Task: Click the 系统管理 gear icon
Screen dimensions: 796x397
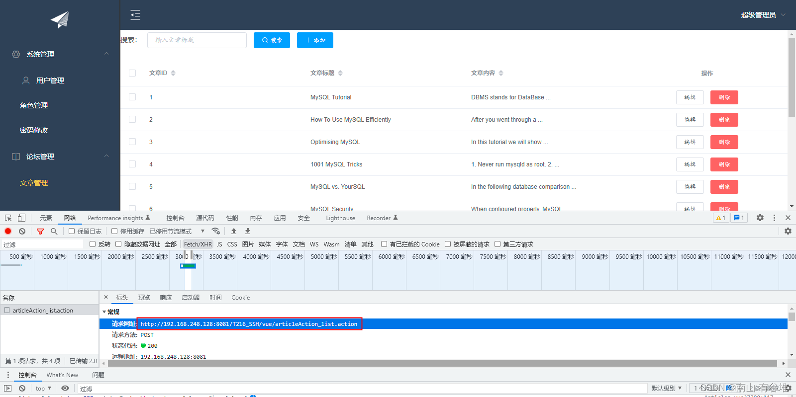Action: [x=16, y=54]
